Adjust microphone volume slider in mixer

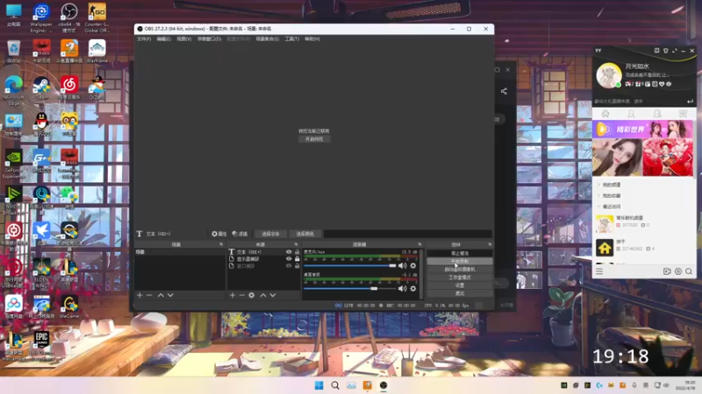[349, 266]
